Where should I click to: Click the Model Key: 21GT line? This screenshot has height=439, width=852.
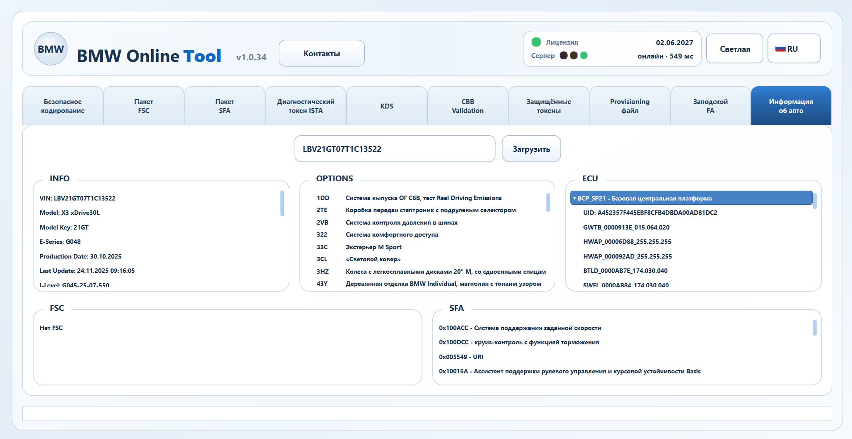(x=64, y=227)
